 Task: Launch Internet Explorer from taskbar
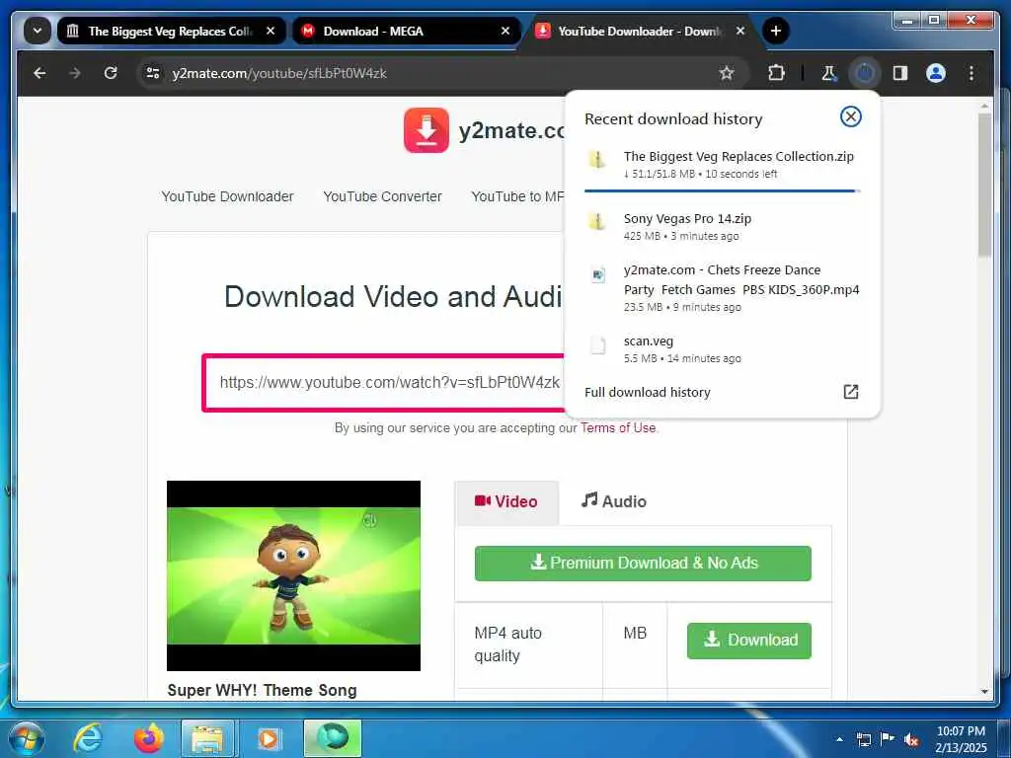click(88, 738)
